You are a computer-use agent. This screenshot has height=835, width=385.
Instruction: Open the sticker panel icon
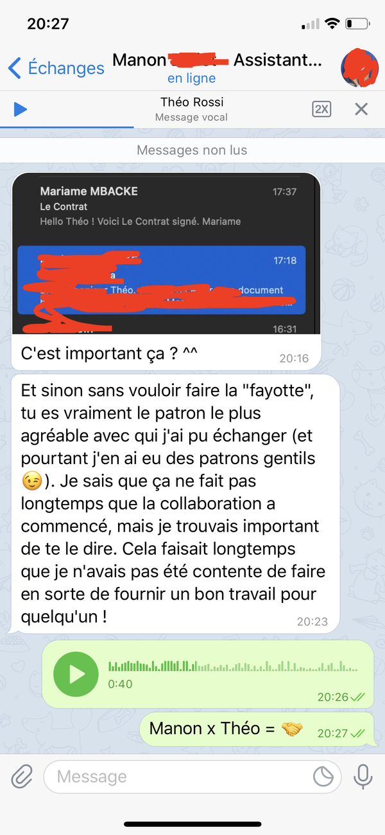[x=323, y=777]
